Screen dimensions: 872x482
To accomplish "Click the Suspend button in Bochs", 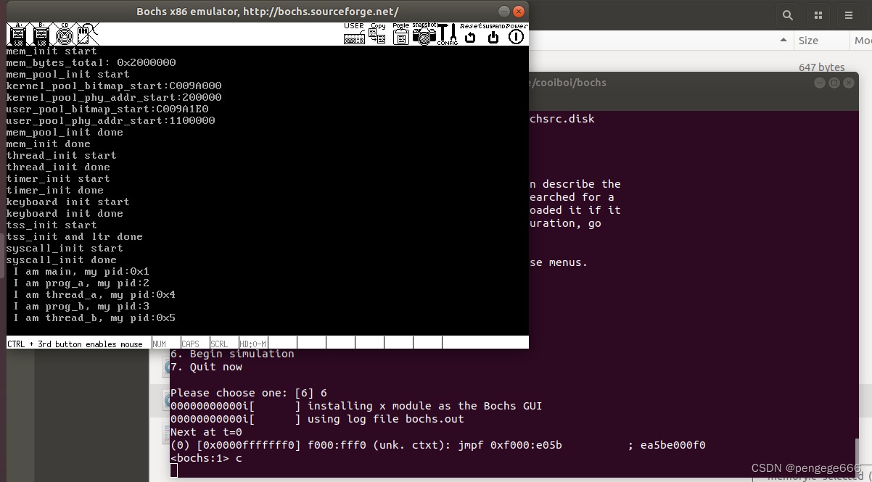I will pos(493,33).
